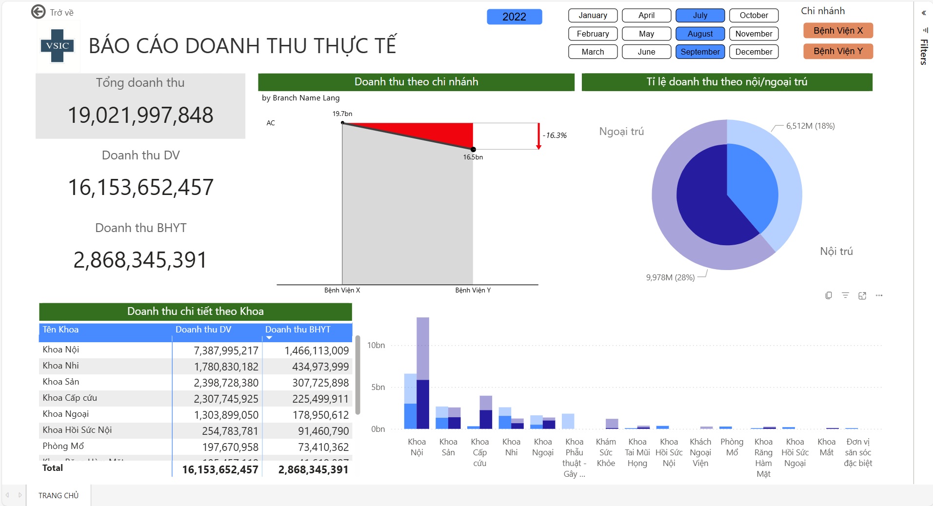Click the back arrow icon beside Trở về
Image resolution: width=933 pixels, height=506 pixels.
(x=38, y=12)
